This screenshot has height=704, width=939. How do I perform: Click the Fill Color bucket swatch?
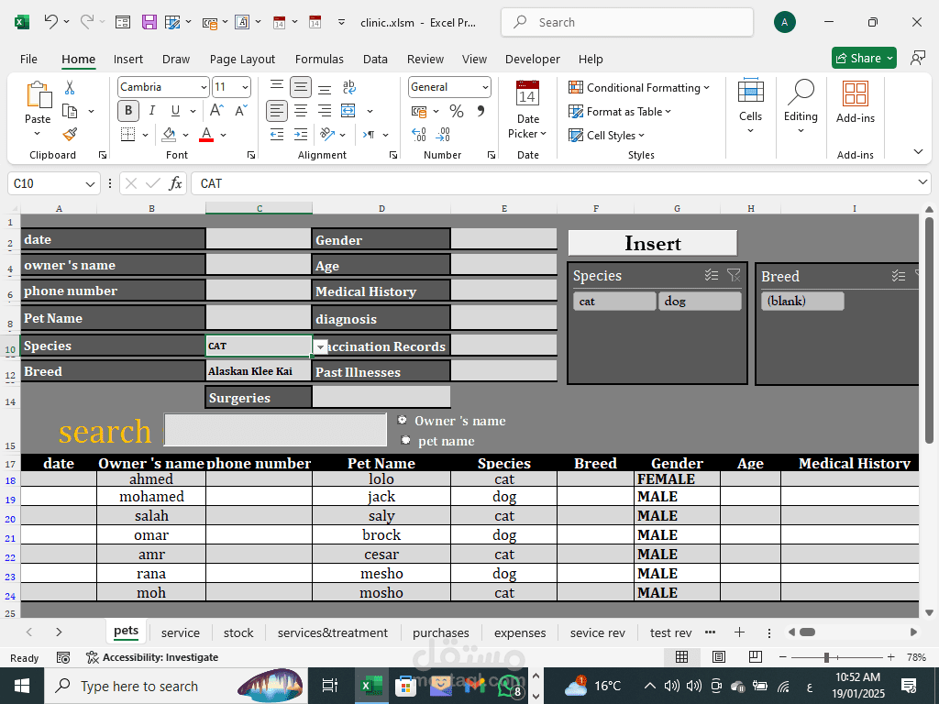(169, 135)
